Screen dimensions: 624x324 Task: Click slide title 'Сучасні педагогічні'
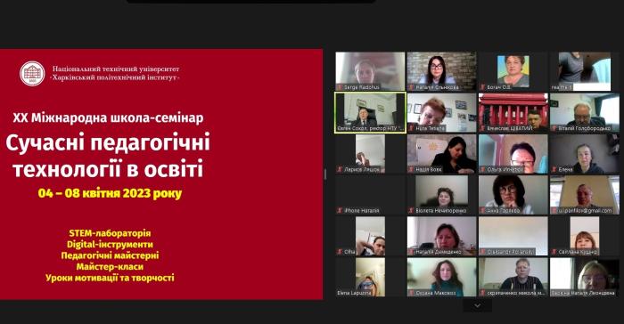click(108, 143)
